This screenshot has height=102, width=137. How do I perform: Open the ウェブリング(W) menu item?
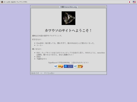22,2
